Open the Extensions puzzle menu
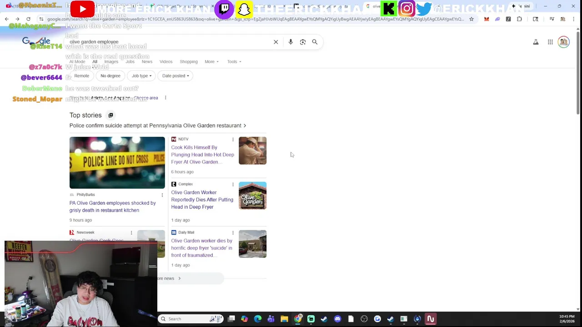 (x=519, y=19)
